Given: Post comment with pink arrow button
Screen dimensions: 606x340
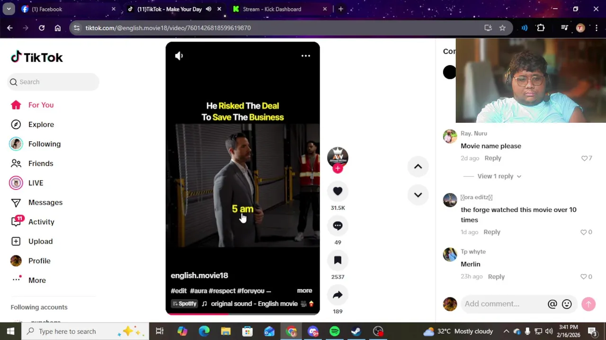Looking at the screenshot, I should click(x=588, y=304).
